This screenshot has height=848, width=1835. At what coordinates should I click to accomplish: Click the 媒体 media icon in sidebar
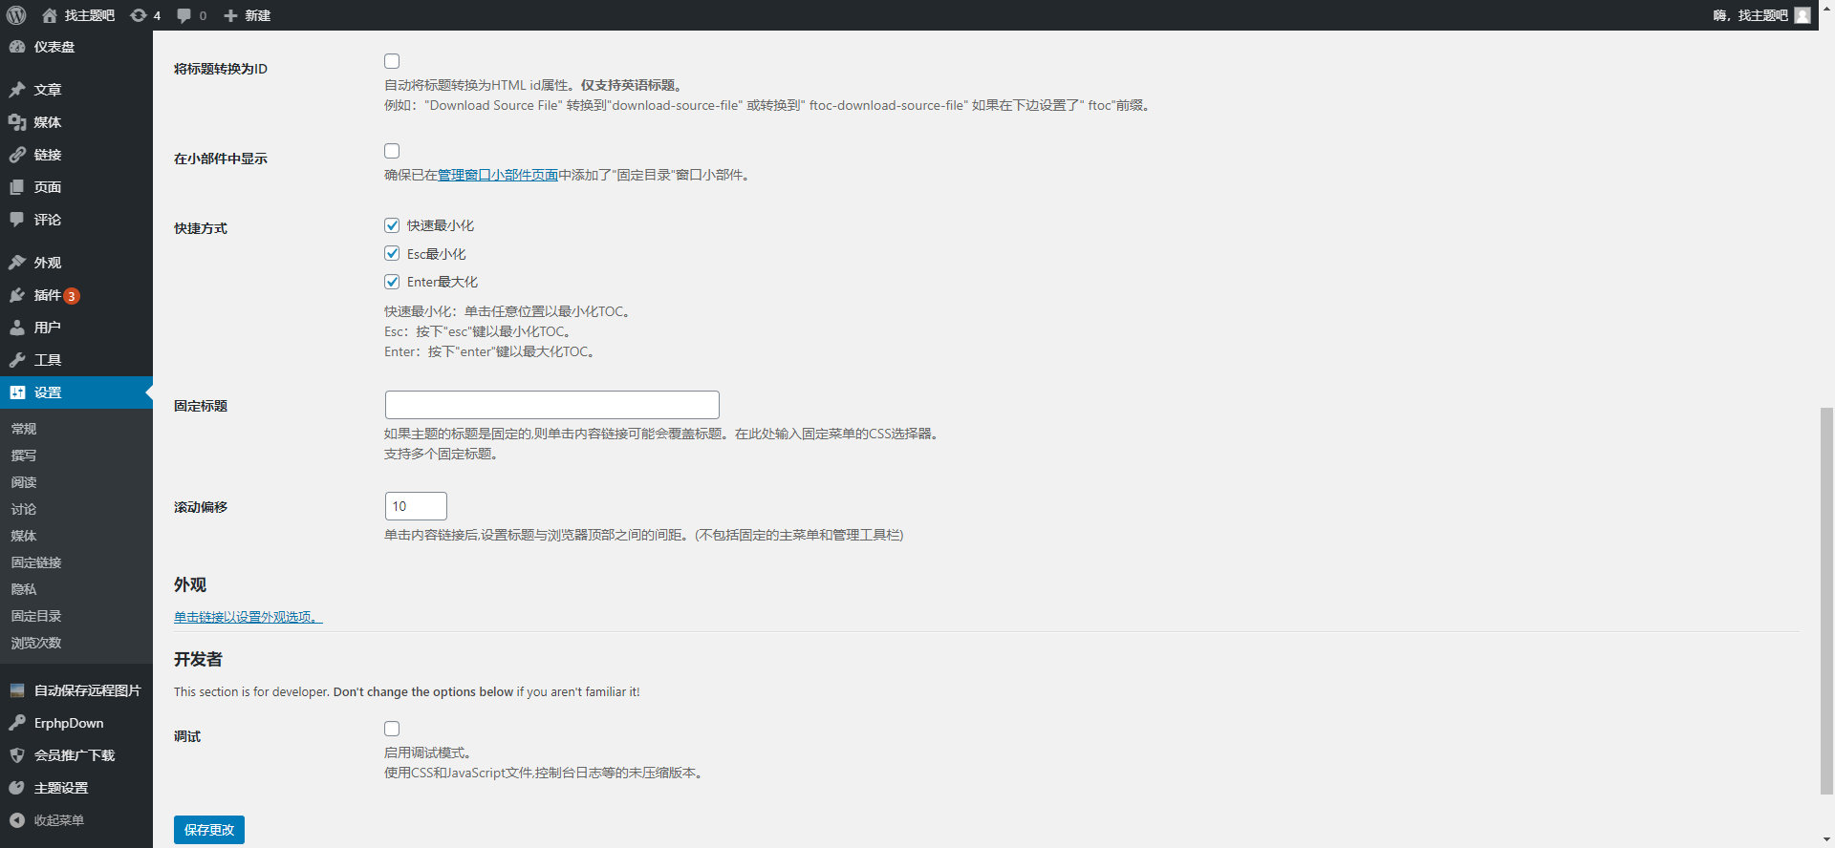pos(17,122)
